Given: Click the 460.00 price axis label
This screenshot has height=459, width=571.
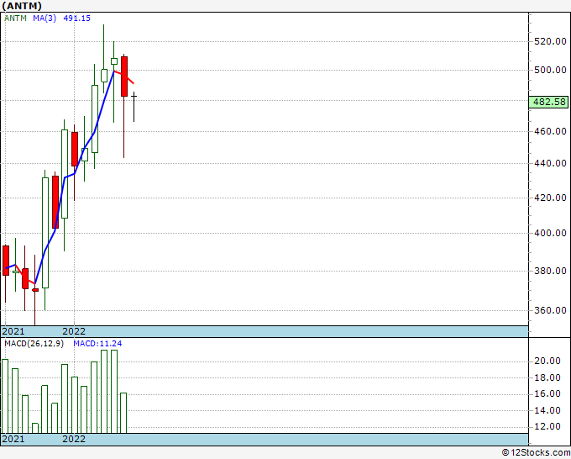Looking at the screenshot, I should pos(550,131).
